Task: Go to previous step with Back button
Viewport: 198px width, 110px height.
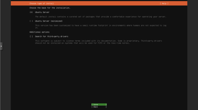Action: tap(99, 107)
